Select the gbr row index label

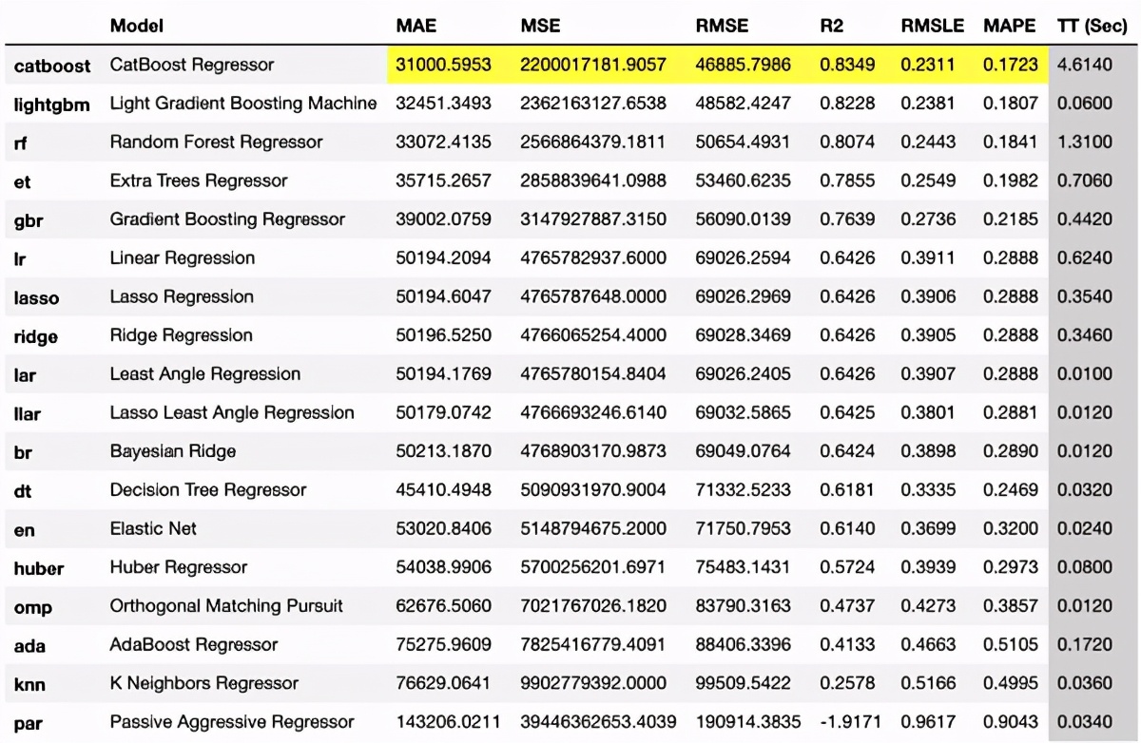tap(28, 220)
